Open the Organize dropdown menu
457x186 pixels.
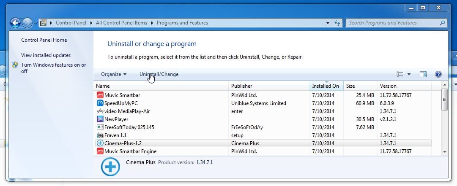click(x=113, y=74)
